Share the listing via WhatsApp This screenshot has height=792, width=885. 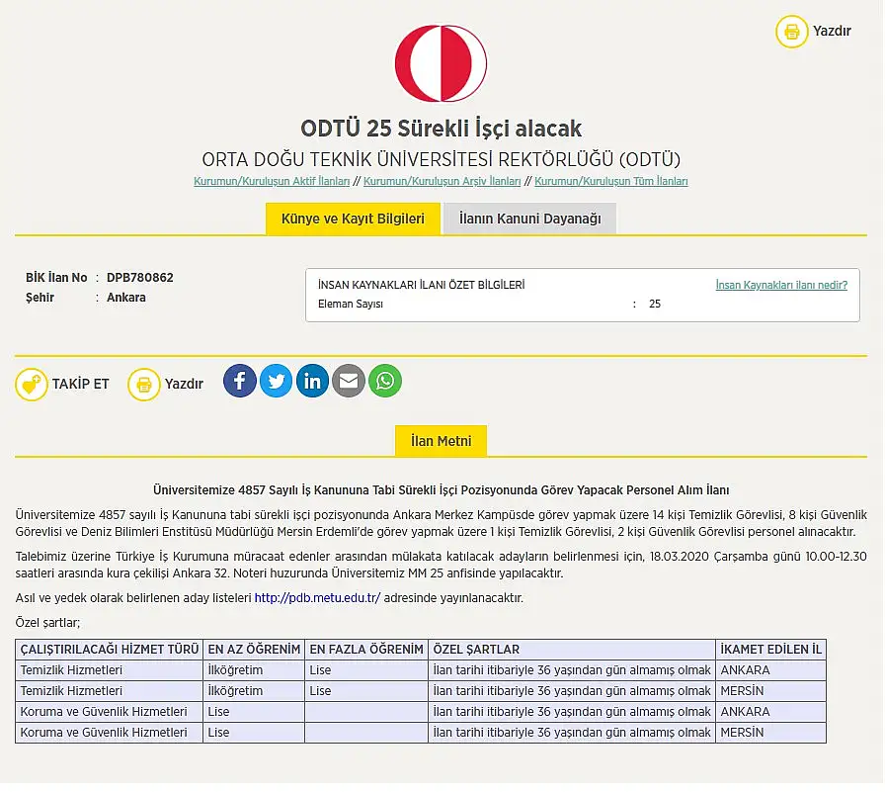tap(385, 381)
